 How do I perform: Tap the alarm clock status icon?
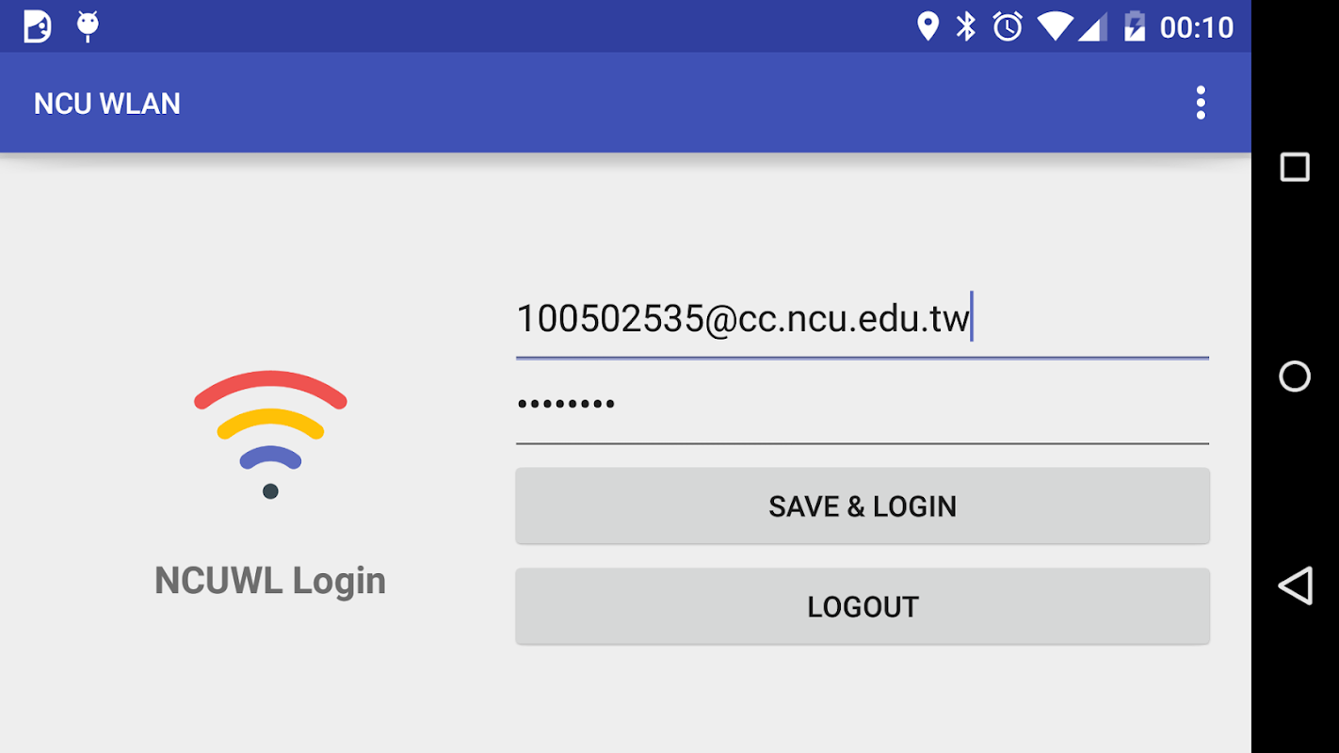[1008, 26]
